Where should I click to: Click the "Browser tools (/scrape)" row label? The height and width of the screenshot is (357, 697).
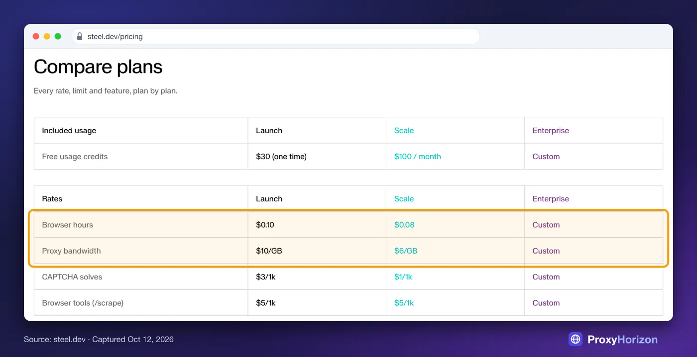[83, 303]
